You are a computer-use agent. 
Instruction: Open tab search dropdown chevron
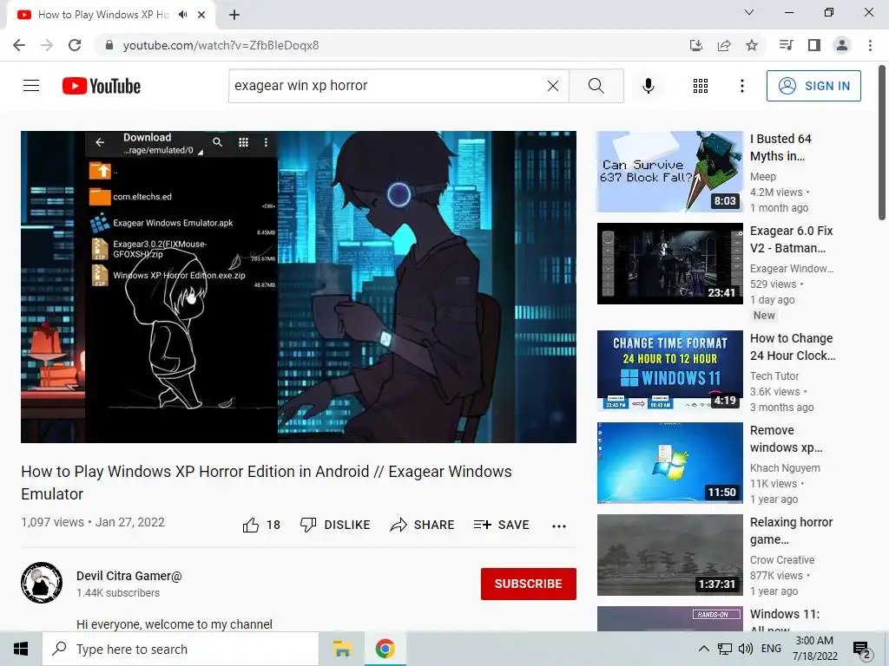749,12
